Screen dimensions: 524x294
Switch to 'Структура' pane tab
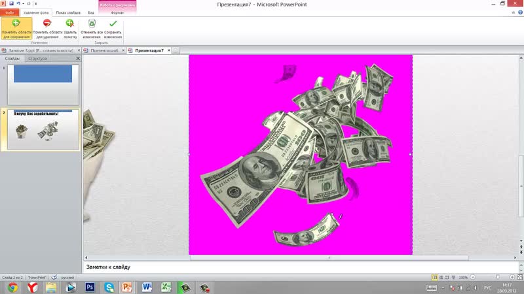point(37,59)
